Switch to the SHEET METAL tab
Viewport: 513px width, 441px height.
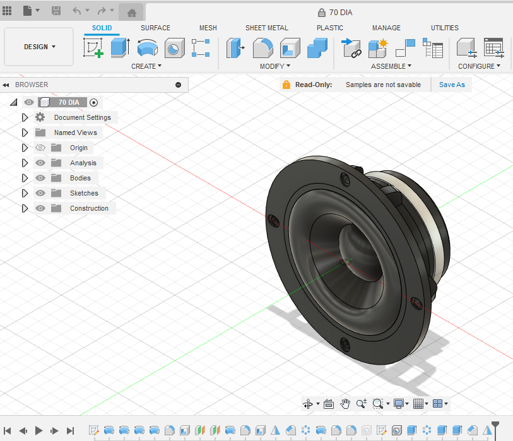[267, 28]
